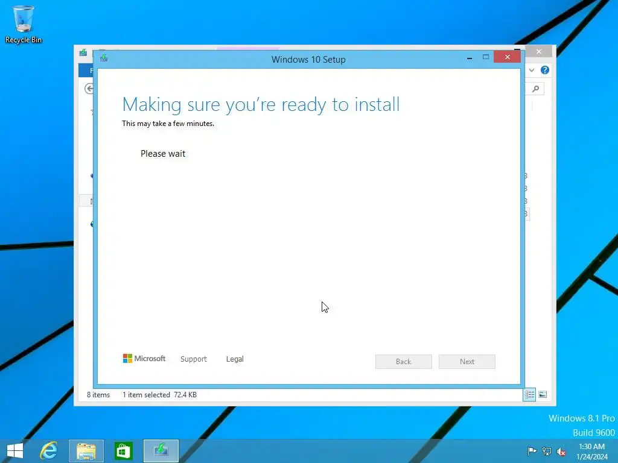Switch Explorer to details view
The height and width of the screenshot is (463, 618).
click(x=529, y=394)
